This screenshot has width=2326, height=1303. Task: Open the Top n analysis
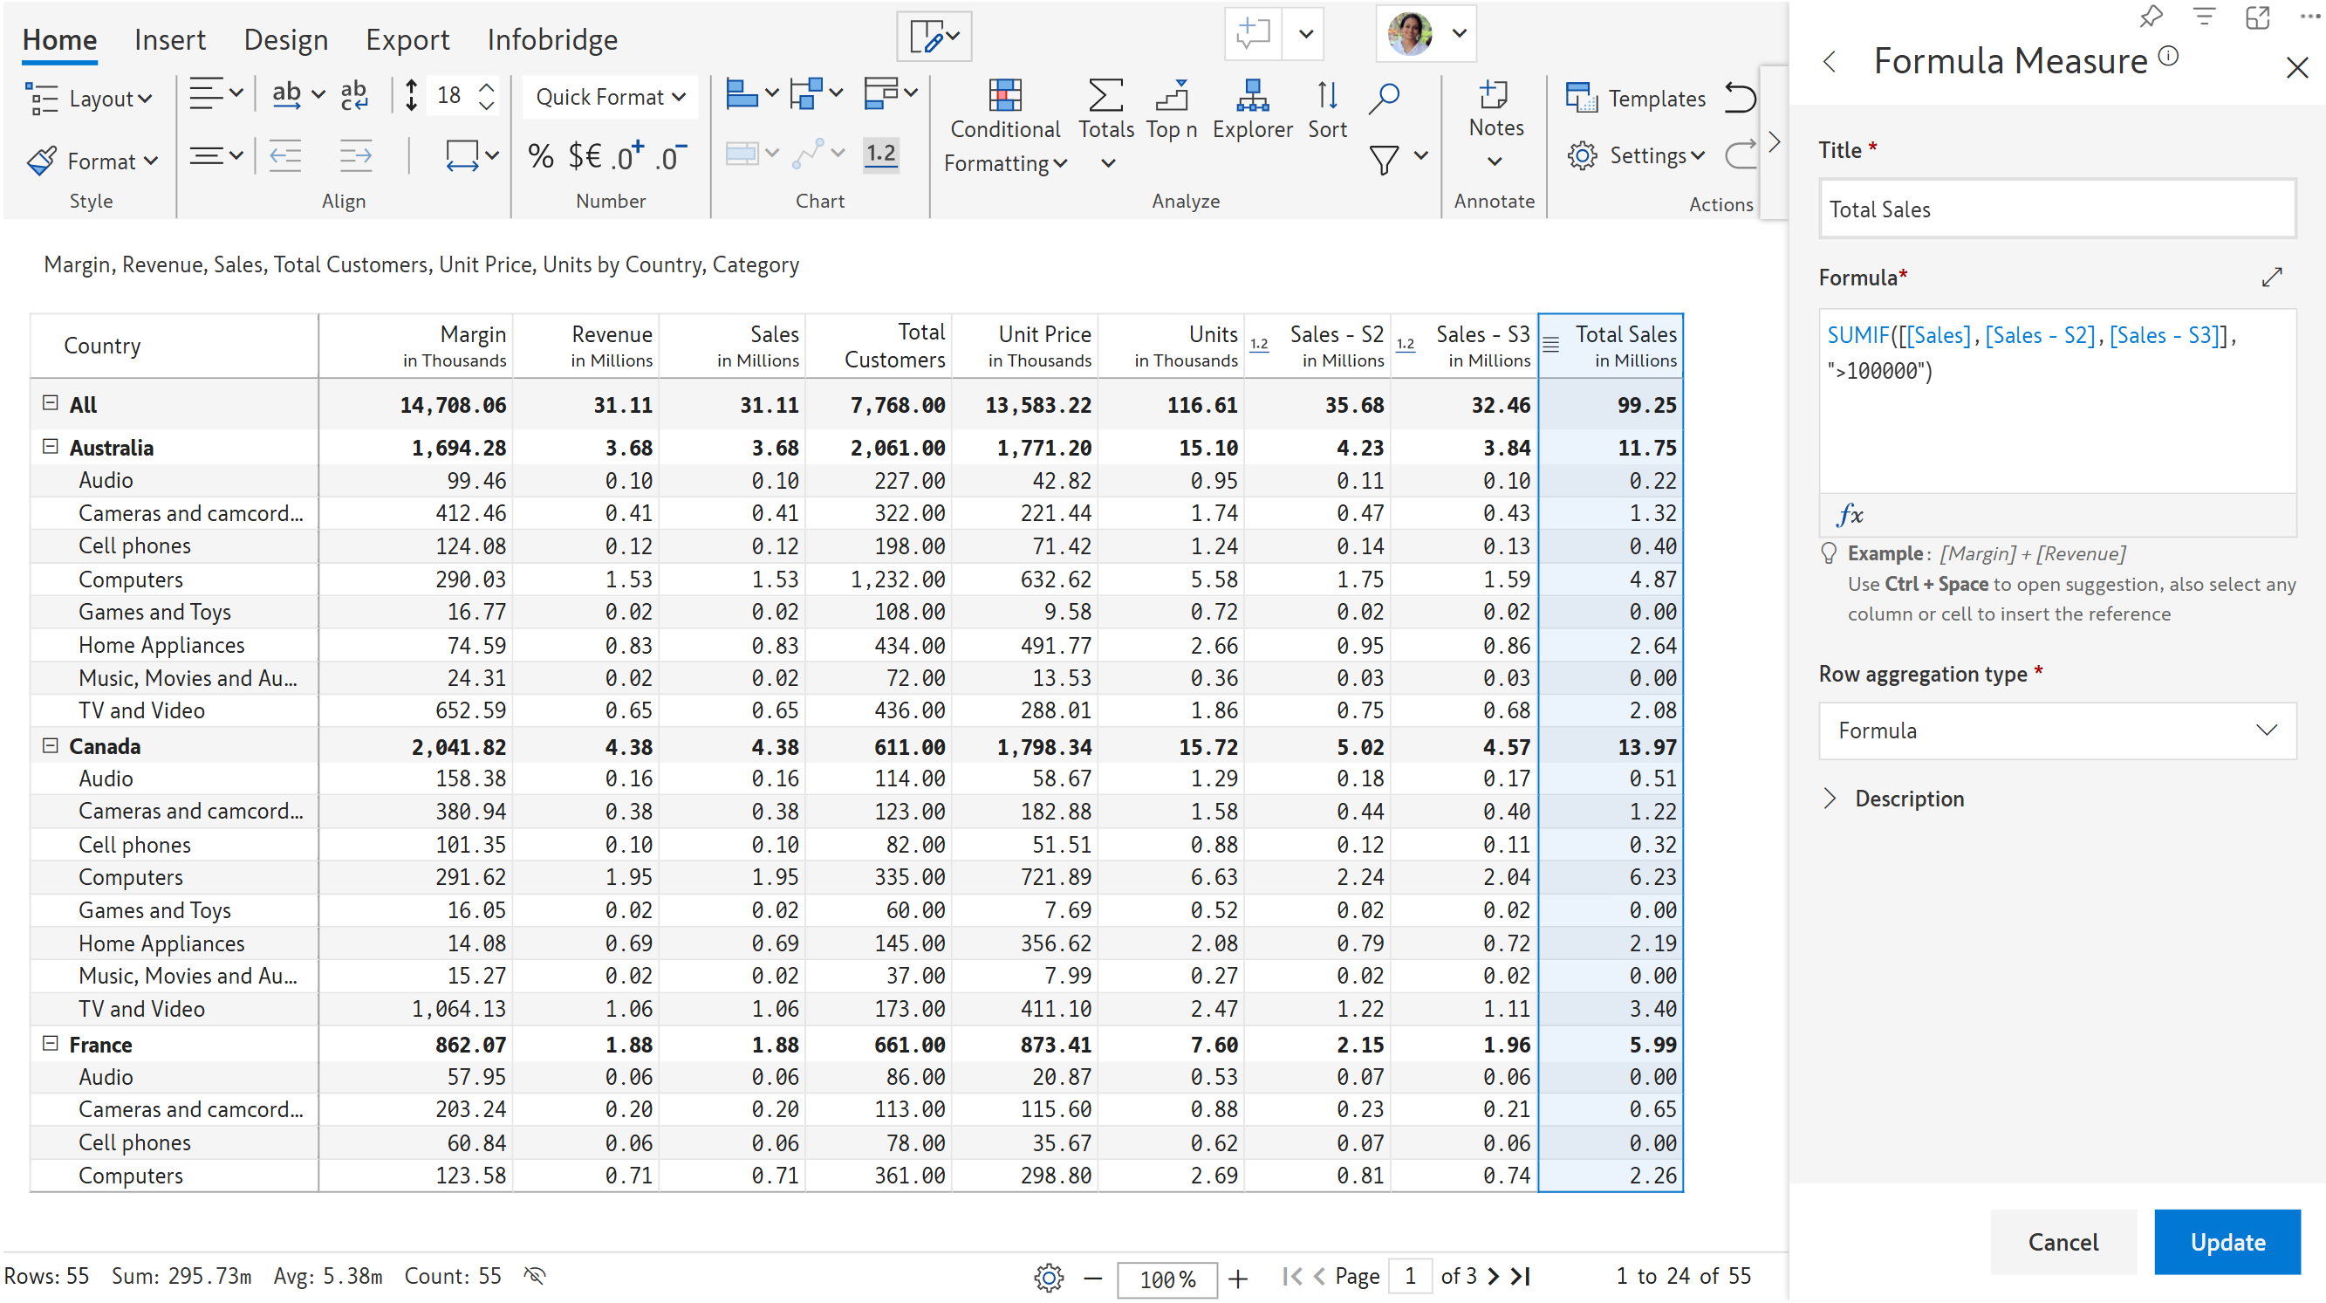[x=1171, y=109]
